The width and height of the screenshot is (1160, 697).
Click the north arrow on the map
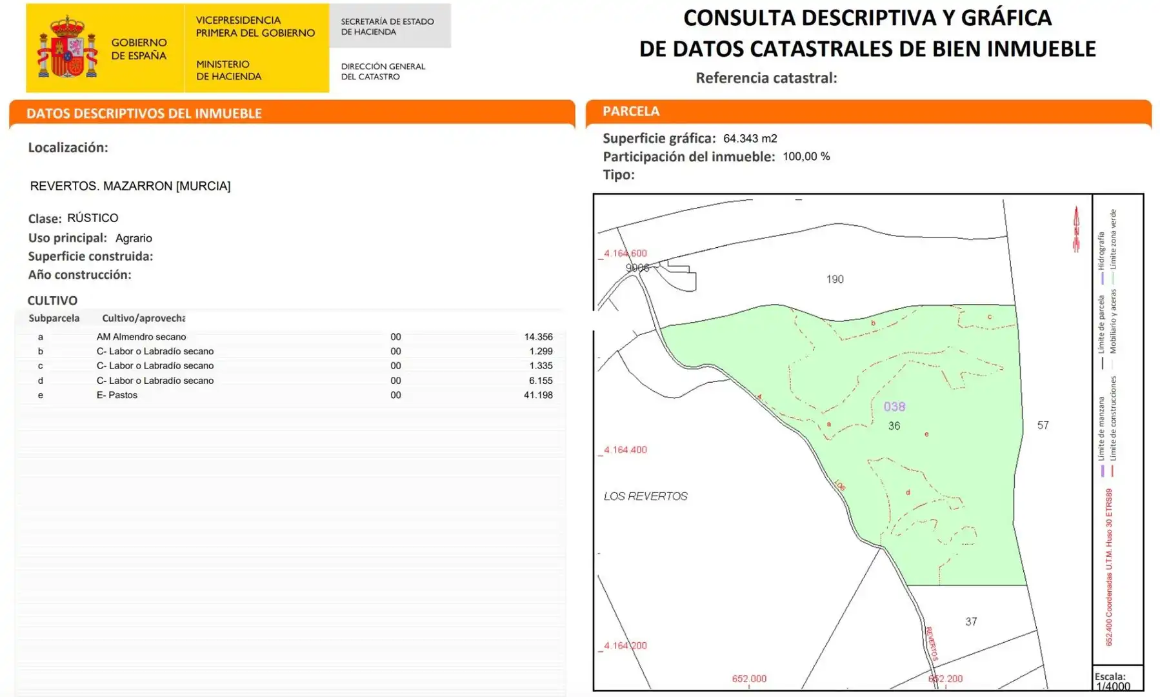1075,229
